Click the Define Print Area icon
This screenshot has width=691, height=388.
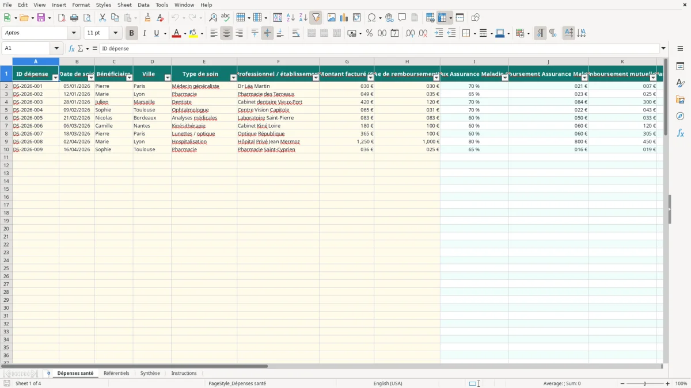(430, 18)
